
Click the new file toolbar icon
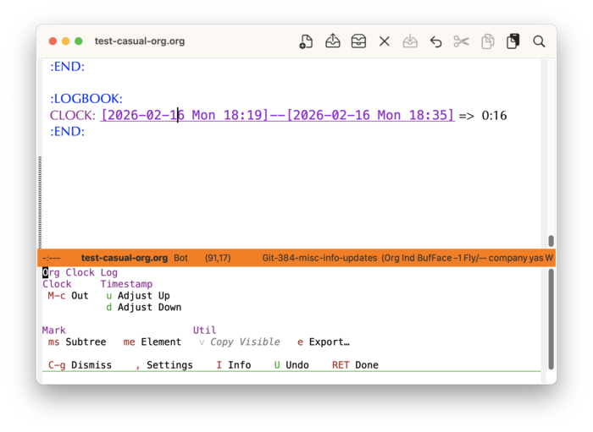pos(306,41)
